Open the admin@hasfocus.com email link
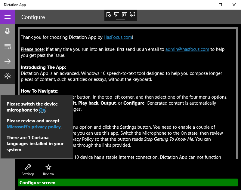The image size is (241, 190). (187, 49)
